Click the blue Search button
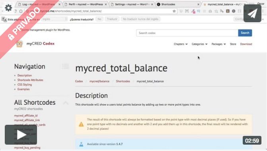The width and height of the screenshot is (267, 151). (x=245, y=33)
